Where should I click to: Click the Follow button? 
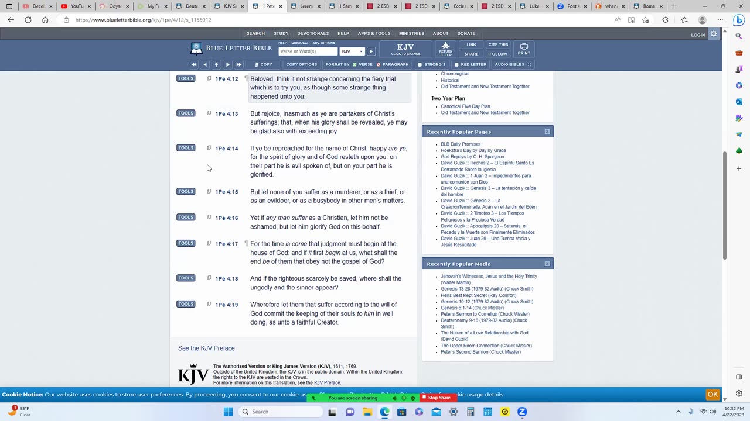point(498,54)
